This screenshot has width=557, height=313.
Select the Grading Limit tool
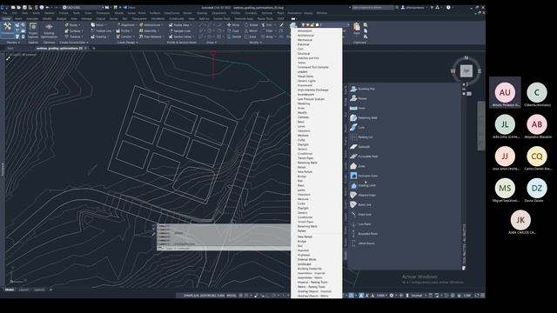pos(363,185)
